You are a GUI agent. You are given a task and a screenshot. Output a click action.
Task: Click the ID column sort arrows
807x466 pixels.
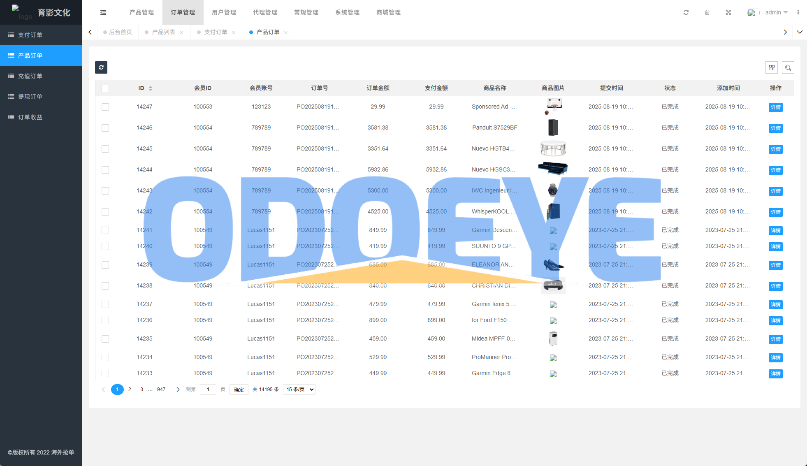point(151,88)
